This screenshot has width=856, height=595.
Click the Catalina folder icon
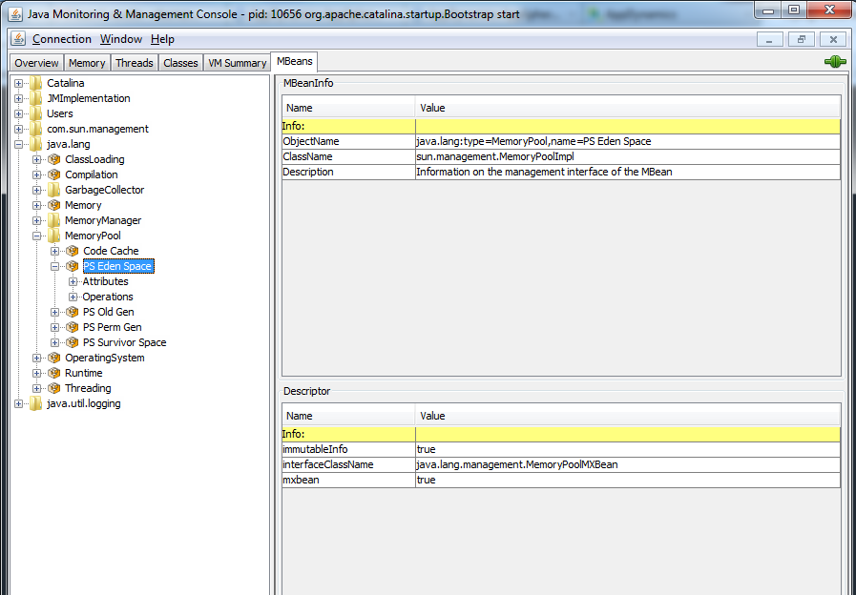(36, 83)
